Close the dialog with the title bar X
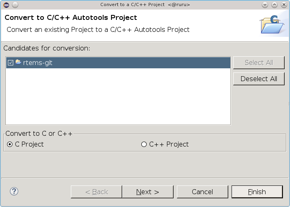 click(x=284, y=5)
